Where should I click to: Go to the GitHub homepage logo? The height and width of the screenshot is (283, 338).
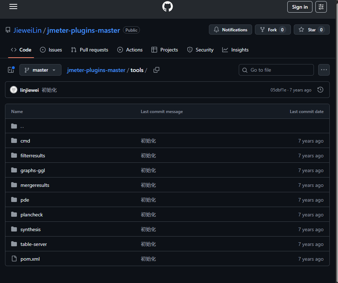tap(168, 6)
